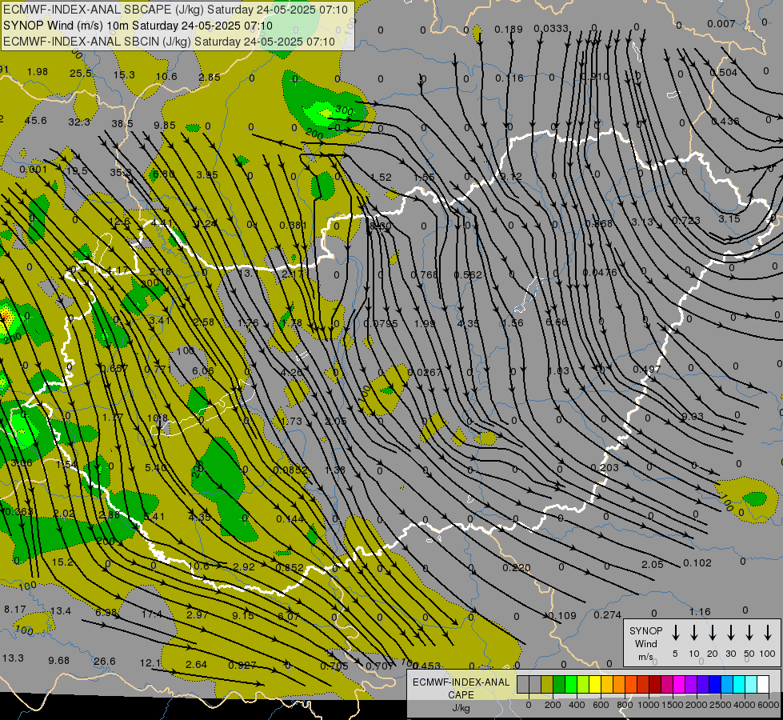Click the map value 15.2

tap(62, 562)
